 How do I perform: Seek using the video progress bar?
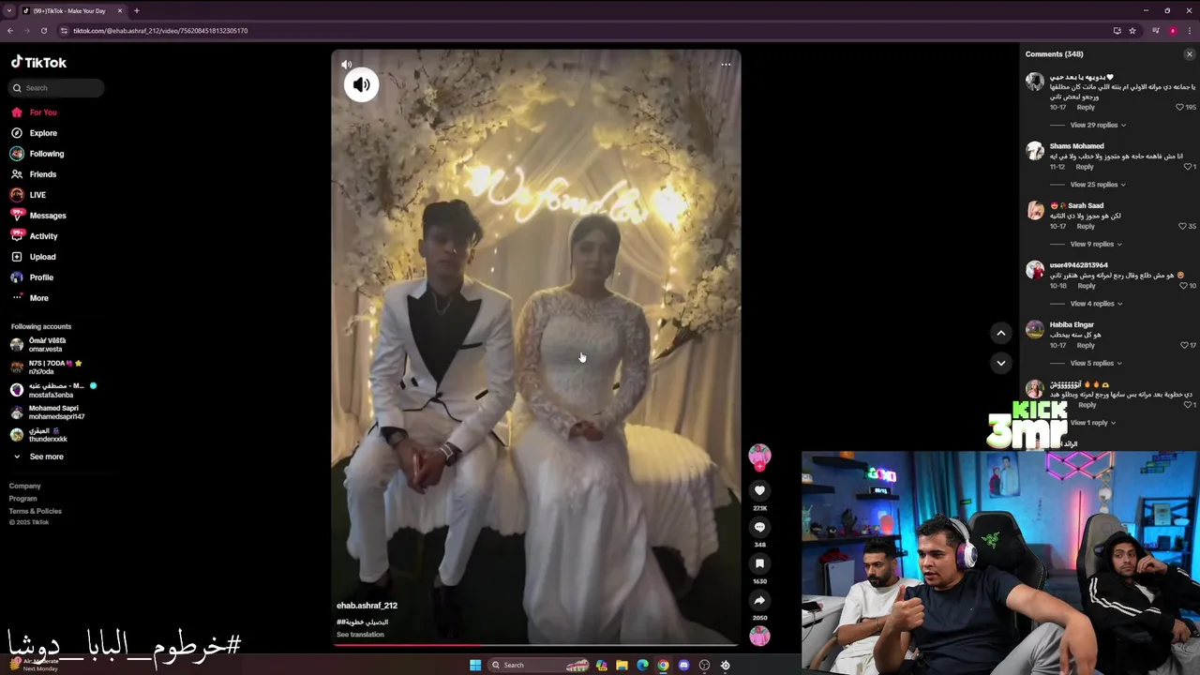(x=536, y=645)
